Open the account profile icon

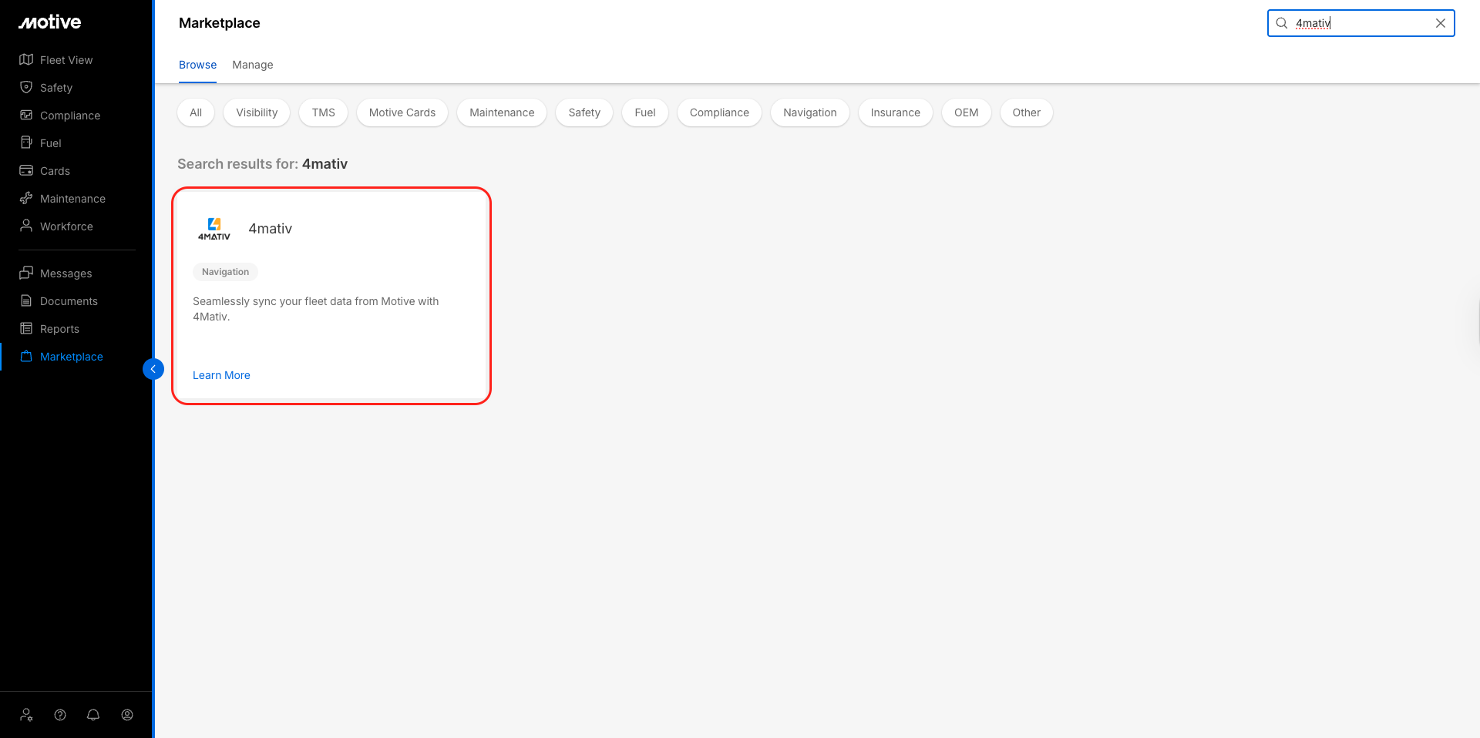pyautogui.click(x=127, y=715)
